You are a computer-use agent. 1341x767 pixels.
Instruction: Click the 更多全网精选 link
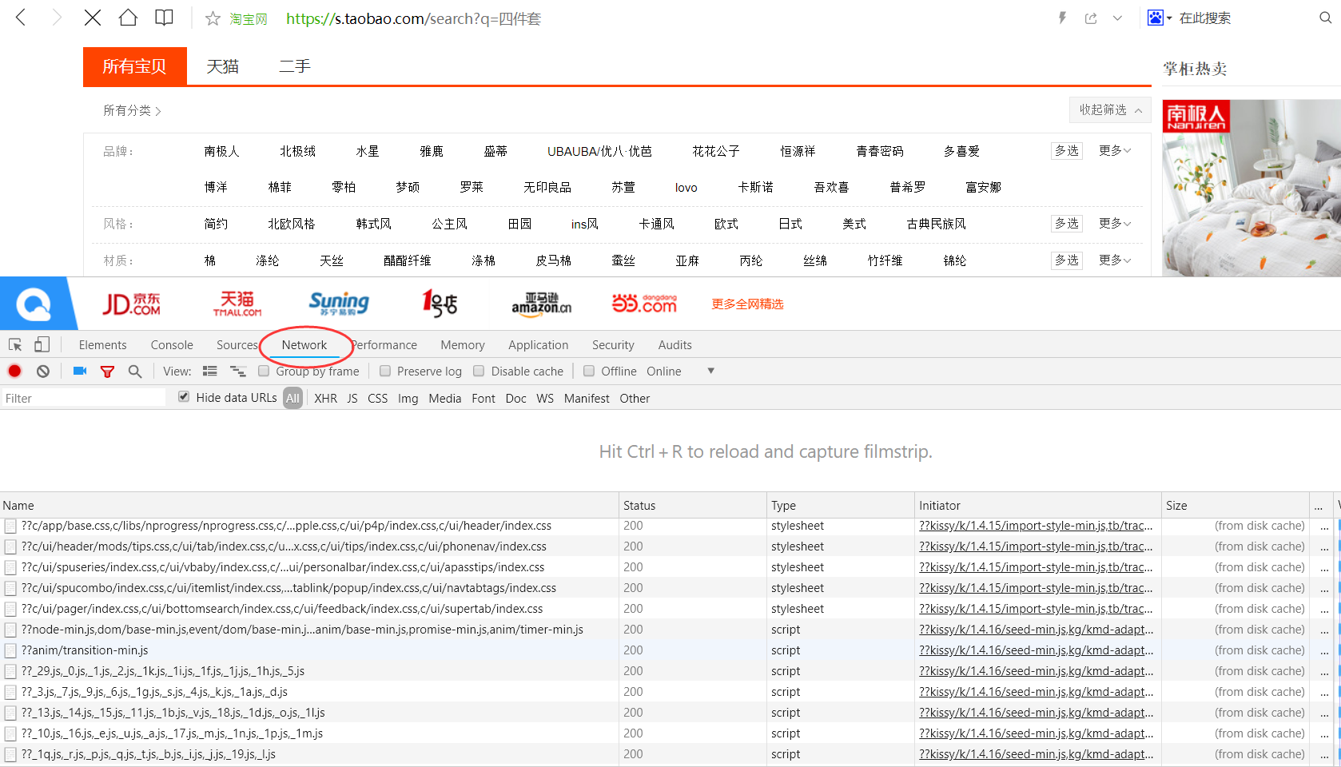747,304
